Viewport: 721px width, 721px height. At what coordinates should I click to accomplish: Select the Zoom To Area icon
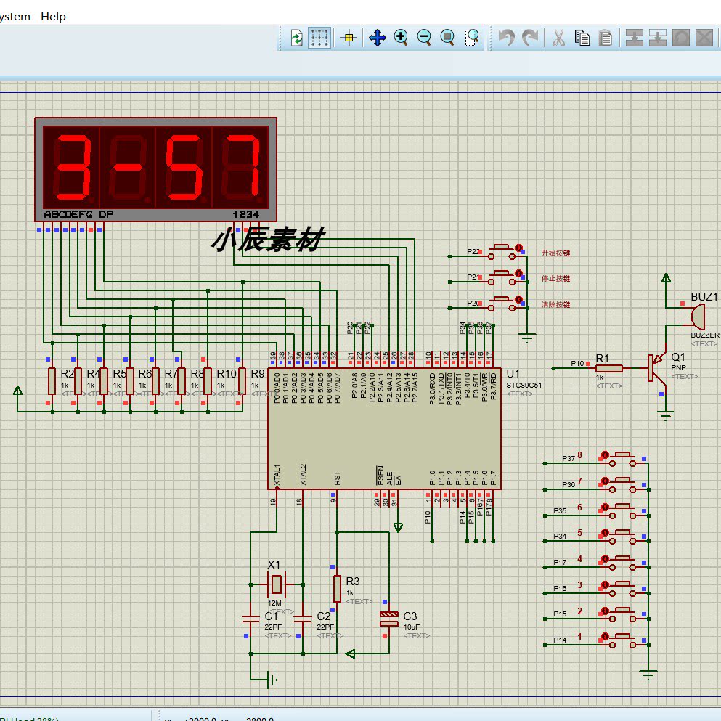[471, 38]
